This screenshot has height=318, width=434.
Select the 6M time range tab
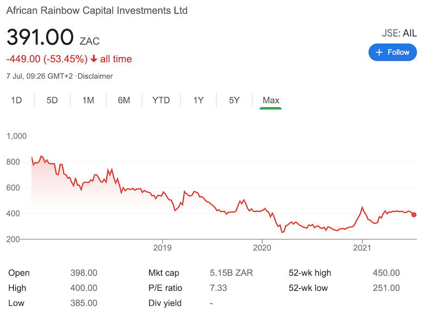[124, 100]
